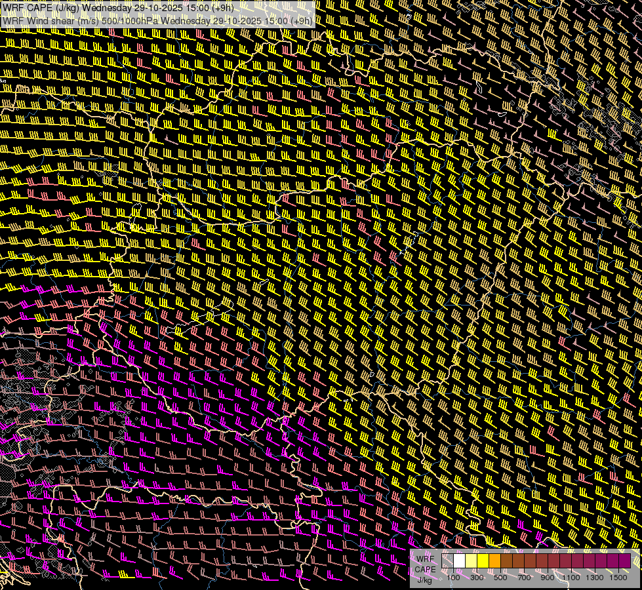Image resolution: width=642 pixels, height=590 pixels.
Task: Click the pale yellow CAPE legend swatch
Action: (471, 560)
